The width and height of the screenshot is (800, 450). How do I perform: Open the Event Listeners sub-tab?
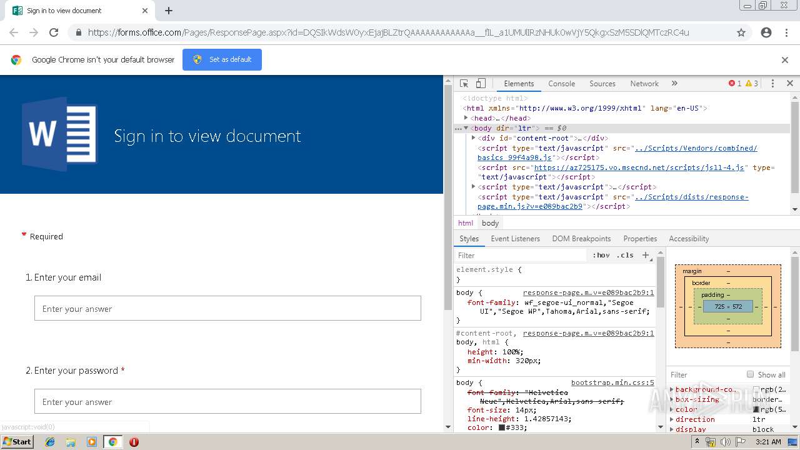(516, 239)
